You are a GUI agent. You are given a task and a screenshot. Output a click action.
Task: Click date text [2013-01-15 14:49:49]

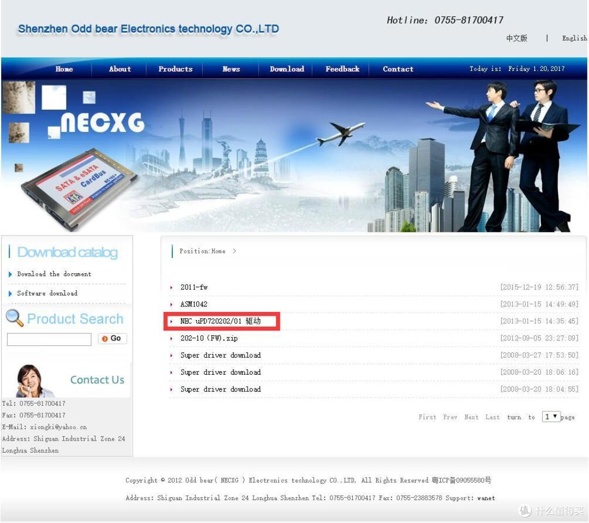coord(539,304)
